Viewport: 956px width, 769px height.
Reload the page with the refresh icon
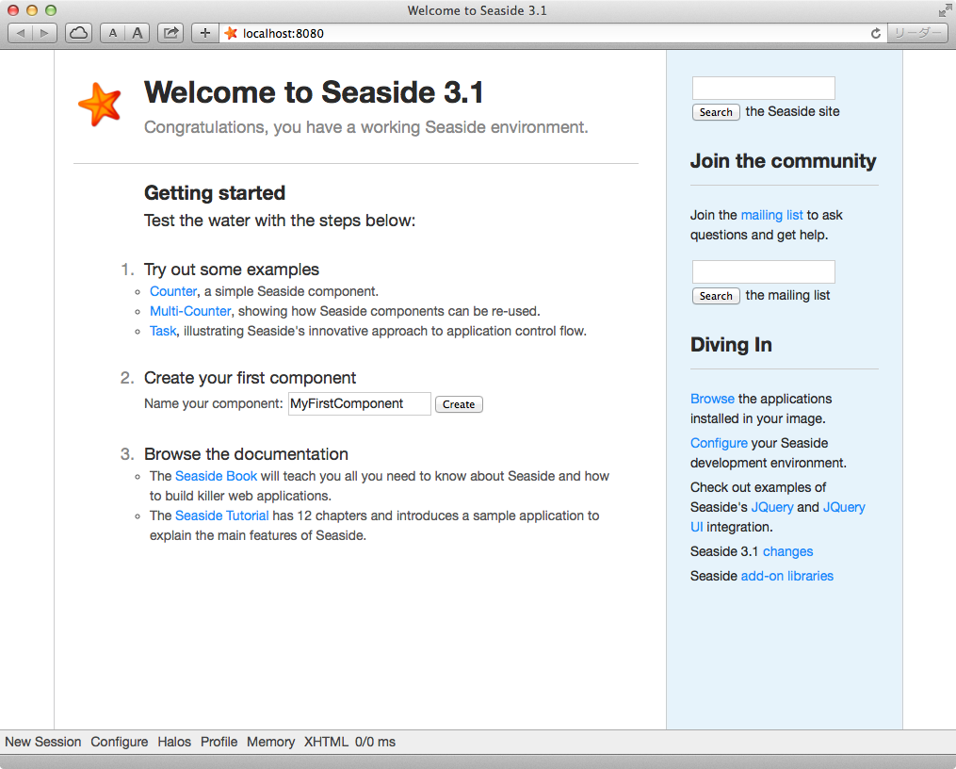[x=876, y=33]
